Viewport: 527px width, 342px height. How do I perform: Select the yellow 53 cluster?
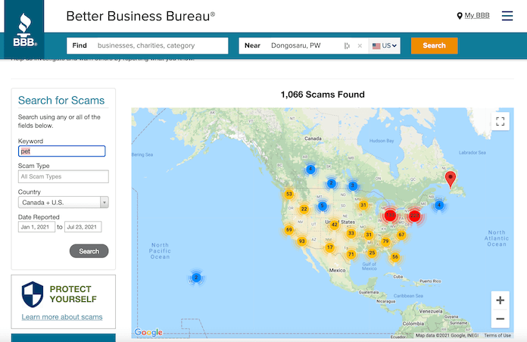289,194
